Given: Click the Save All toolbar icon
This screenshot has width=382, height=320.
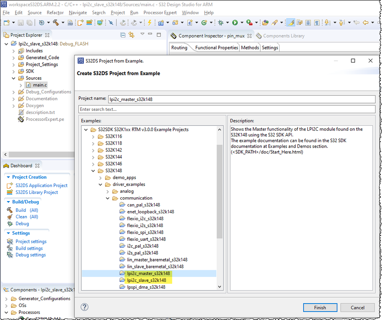Looking at the screenshot, I should (x=30, y=23).
